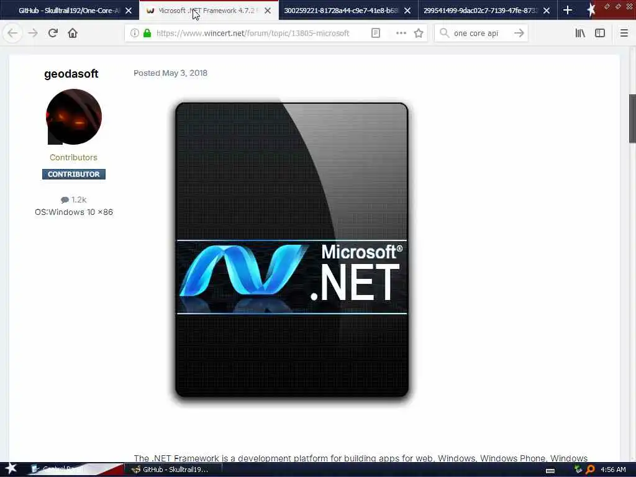Reload the current page
This screenshot has height=477, width=636.
[x=53, y=33]
